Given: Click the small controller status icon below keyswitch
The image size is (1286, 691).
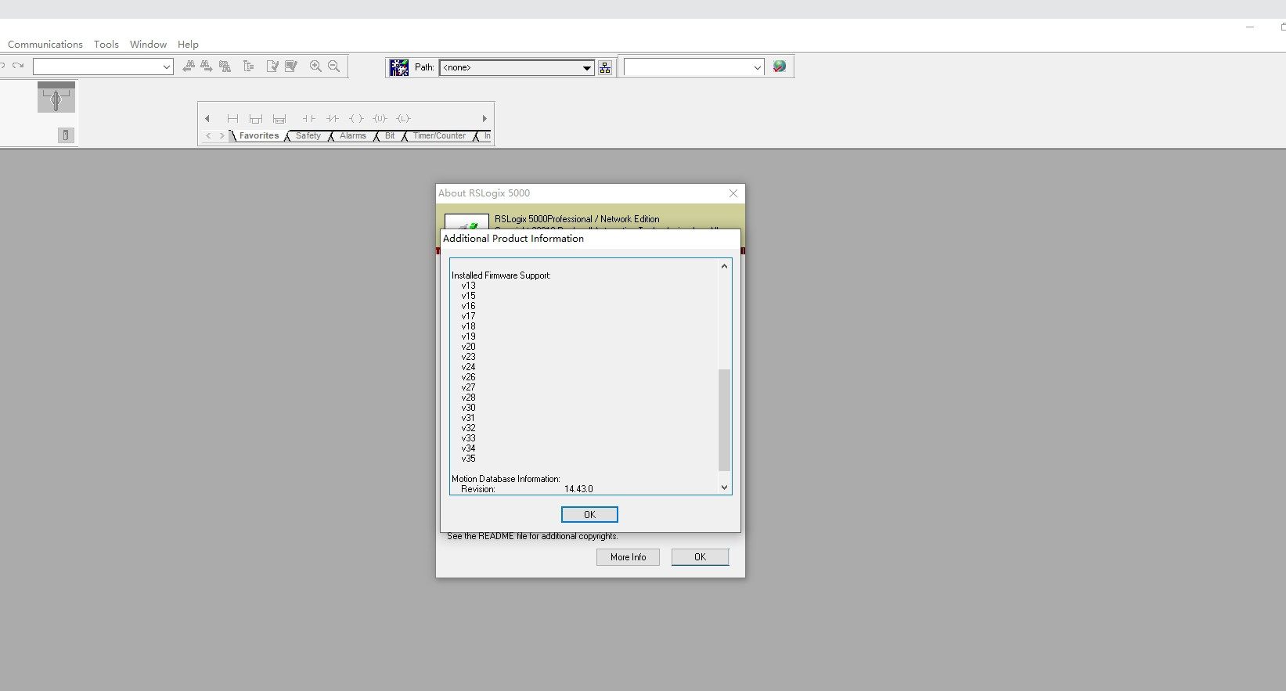Looking at the screenshot, I should pos(66,135).
